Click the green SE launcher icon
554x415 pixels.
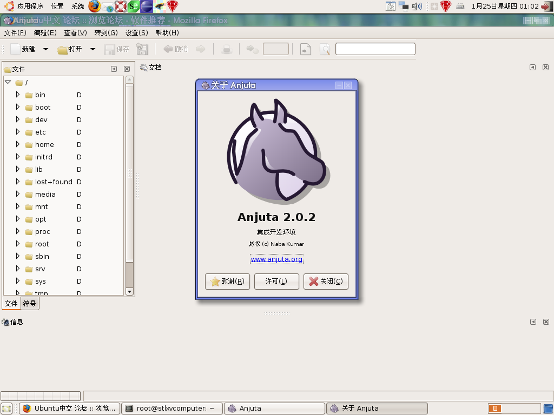(x=134, y=6)
